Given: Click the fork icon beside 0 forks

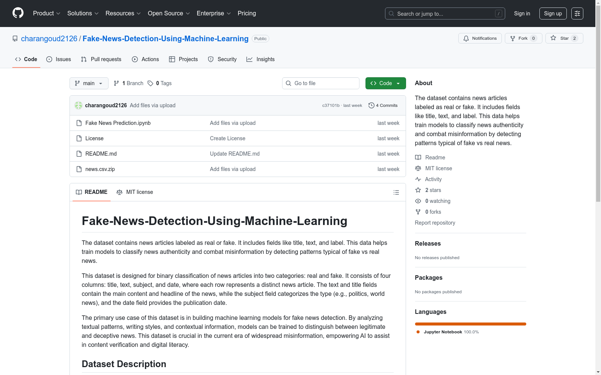Looking at the screenshot, I should click(418, 212).
